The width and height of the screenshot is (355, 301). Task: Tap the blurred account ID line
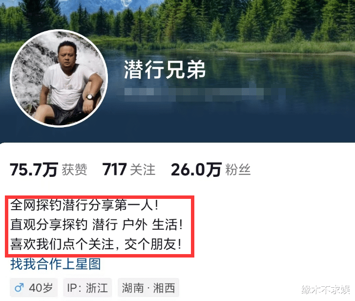pos(205,95)
